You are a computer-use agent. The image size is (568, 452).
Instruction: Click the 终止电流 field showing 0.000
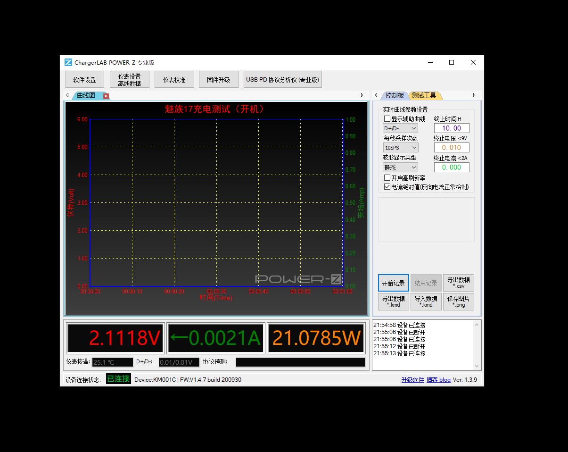pyautogui.click(x=452, y=167)
